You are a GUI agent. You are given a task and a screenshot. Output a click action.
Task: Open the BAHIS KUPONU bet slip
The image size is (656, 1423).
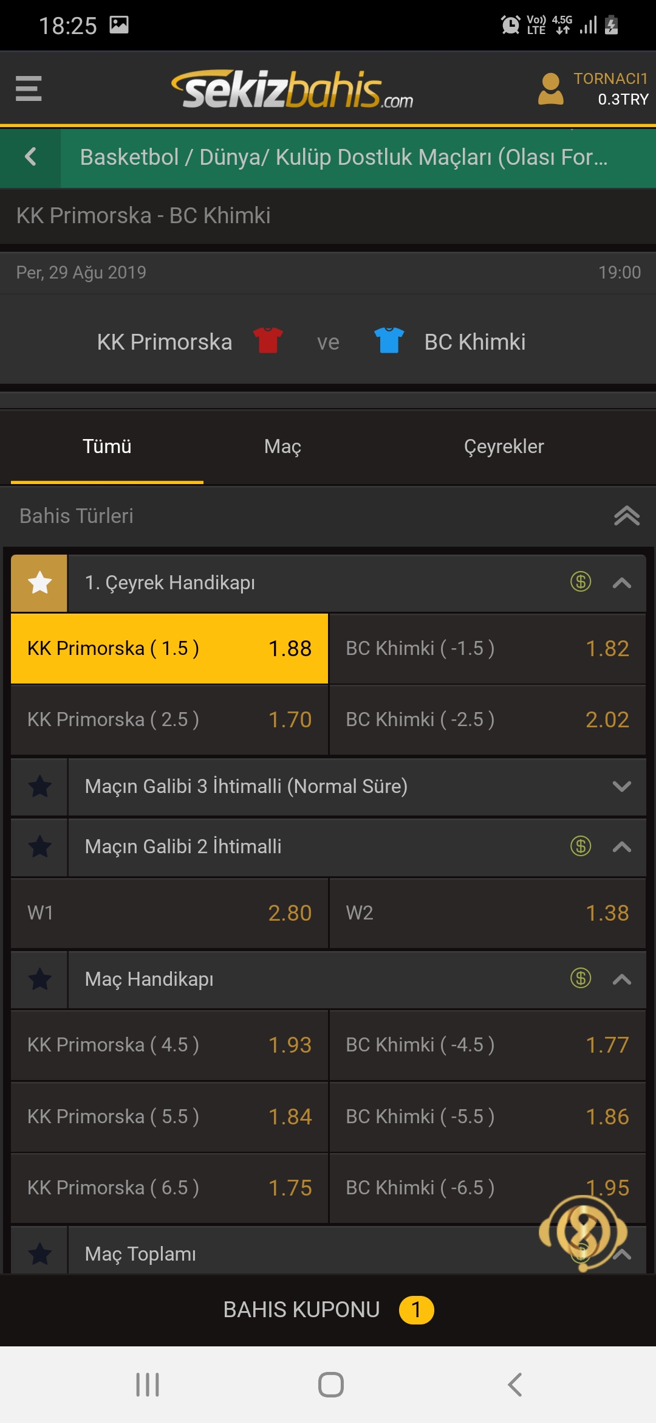(328, 1310)
